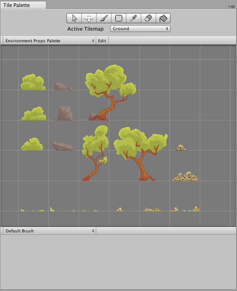Select the single white flower tile
The width and height of the screenshot is (237, 291).
(120, 209)
